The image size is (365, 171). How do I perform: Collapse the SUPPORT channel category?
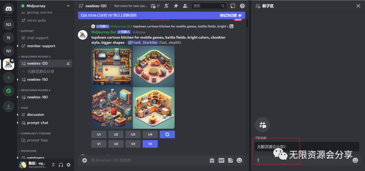point(27,31)
